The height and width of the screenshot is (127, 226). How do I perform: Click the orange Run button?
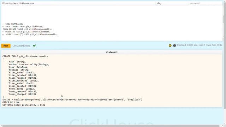6,46
